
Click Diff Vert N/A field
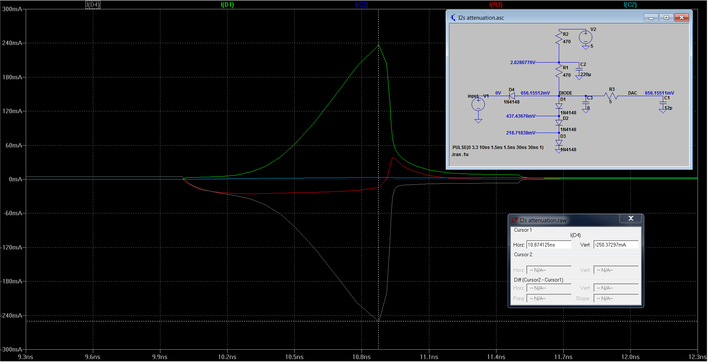point(616,288)
